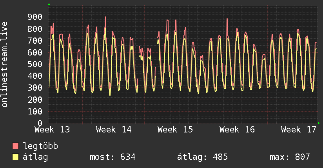The width and height of the screenshot is (323, 168).
Task: Click the 900 y-axis value
Action: pyautogui.click(x=35, y=17)
